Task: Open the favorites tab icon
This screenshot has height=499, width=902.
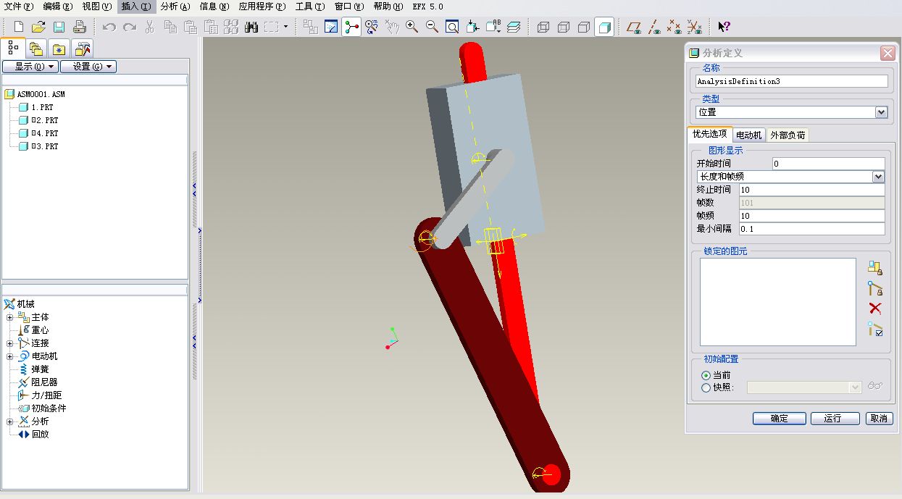Action: (x=59, y=49)
